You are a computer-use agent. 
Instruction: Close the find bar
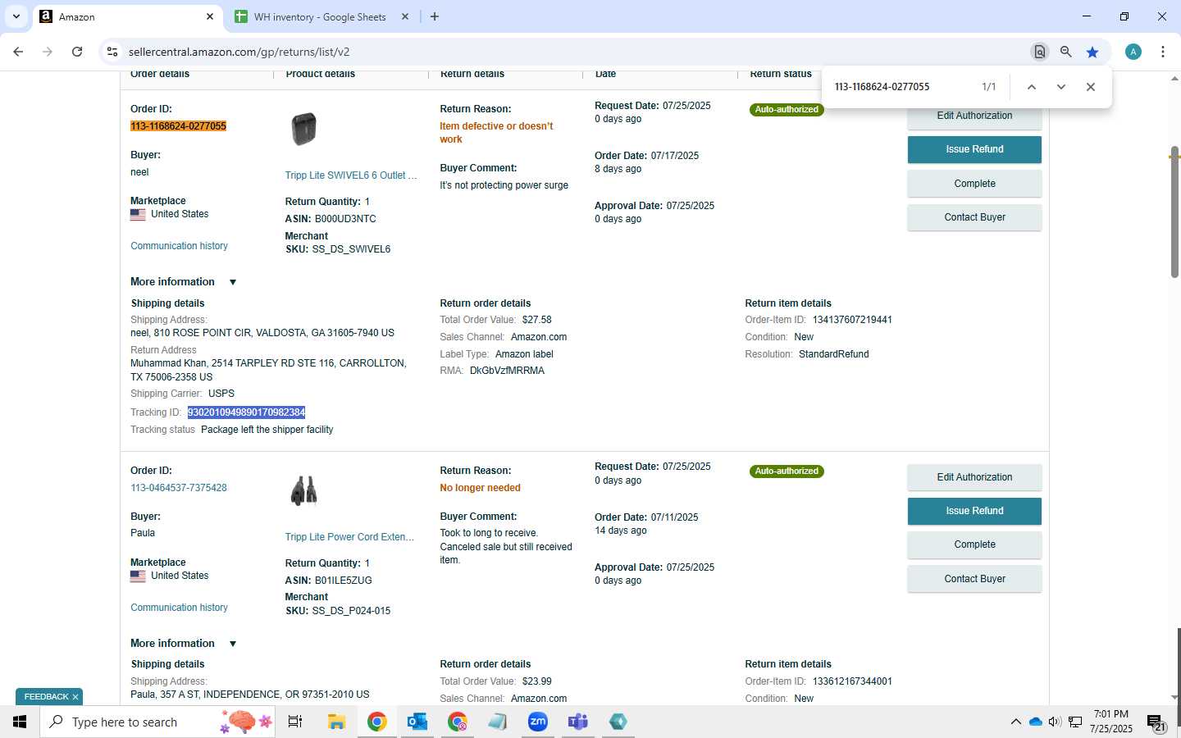coord(1091,87)
